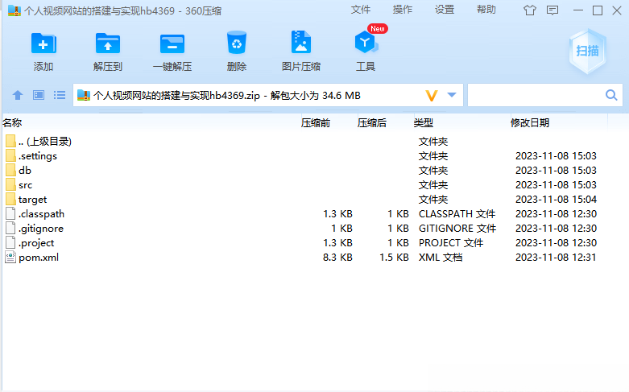This screenshot has width=629, height=392.
Task: Click the 1.5 KB compressed size cell
Action: [394, 258]
